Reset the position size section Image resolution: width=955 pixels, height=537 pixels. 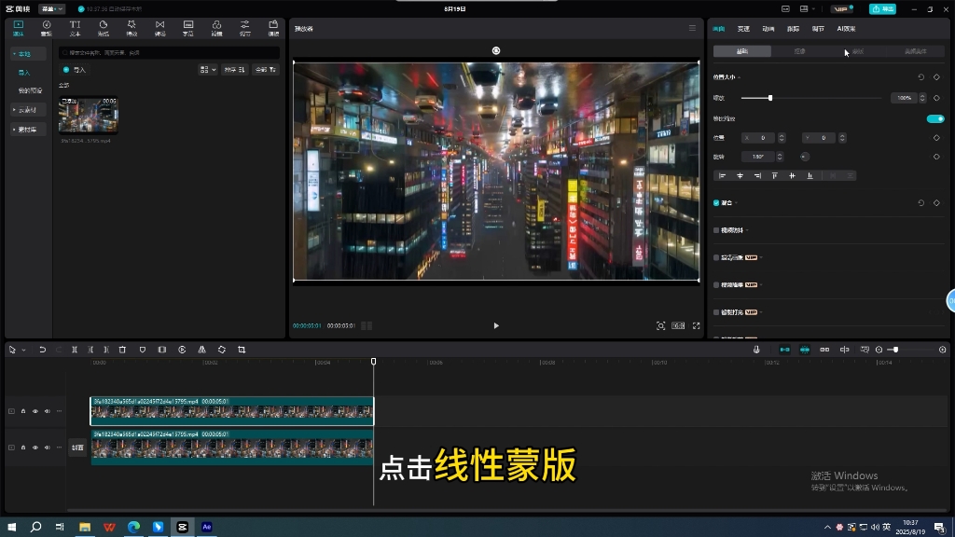920,77
